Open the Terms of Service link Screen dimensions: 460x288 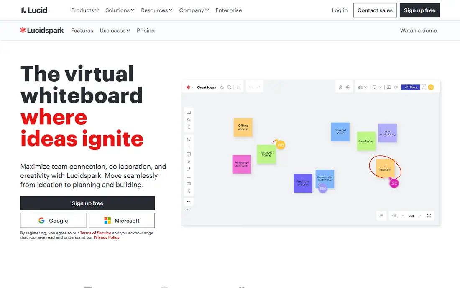(x=95, y=233)
